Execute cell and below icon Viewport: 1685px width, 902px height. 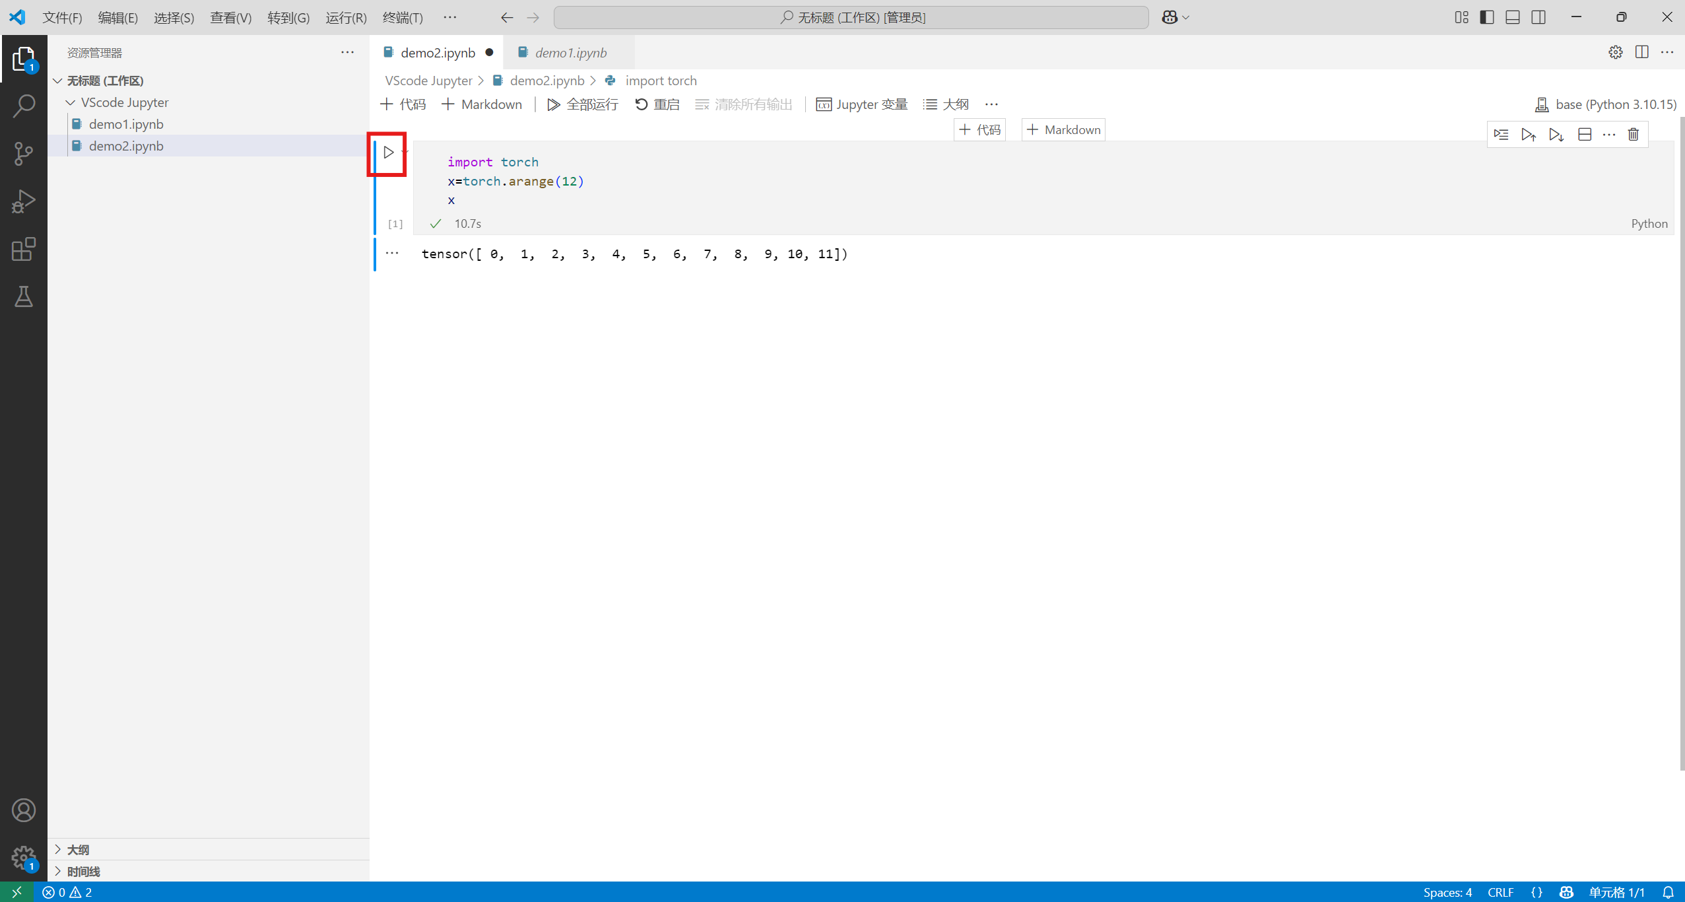click(x=1556, y=135)
